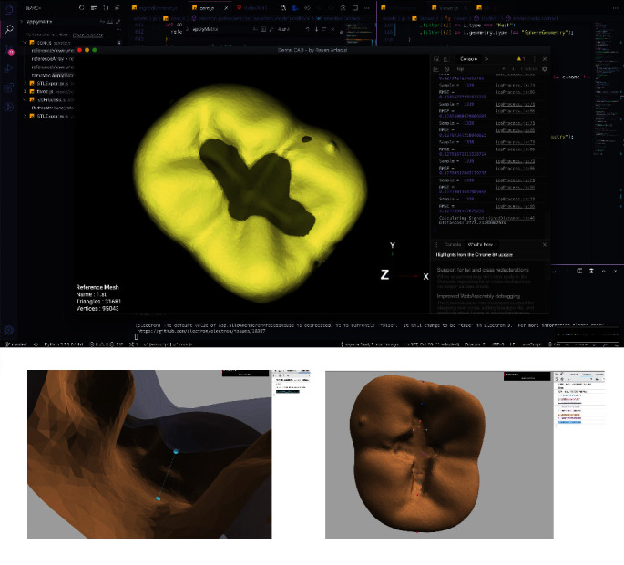624x565 pixels.
Task: Clear the console in DevTools
Action: [447, 69]
